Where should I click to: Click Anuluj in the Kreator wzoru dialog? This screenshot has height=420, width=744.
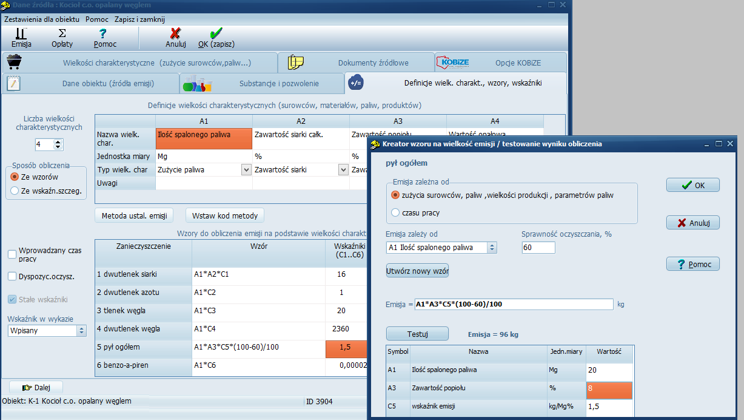693,223
